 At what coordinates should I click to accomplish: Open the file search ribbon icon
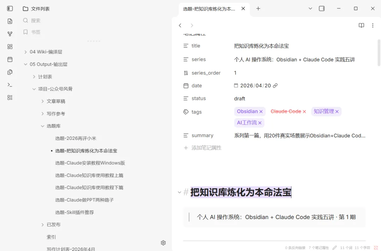pyautogui.click(x=10, y=21)
